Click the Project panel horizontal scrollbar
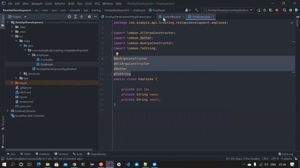300x168 pixels. click(49, 150)
